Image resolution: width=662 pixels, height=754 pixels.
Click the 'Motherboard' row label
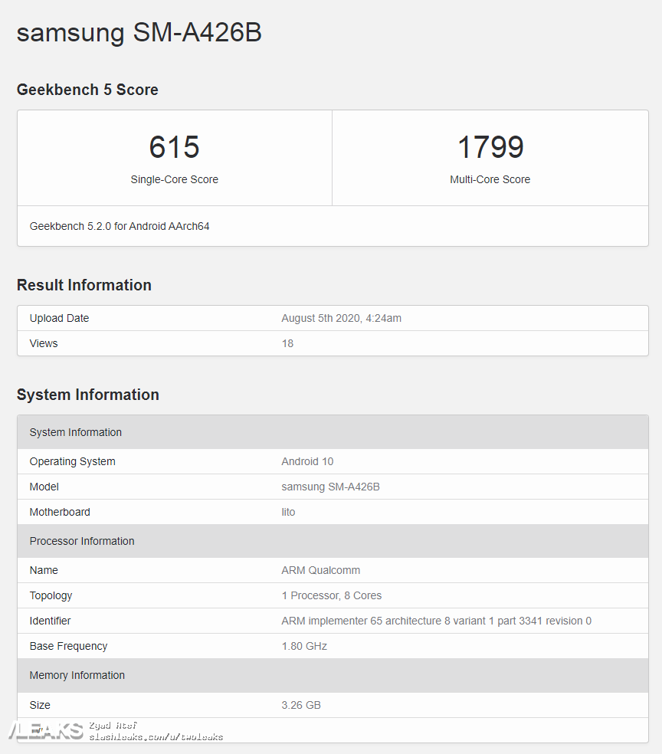point(60,512)
